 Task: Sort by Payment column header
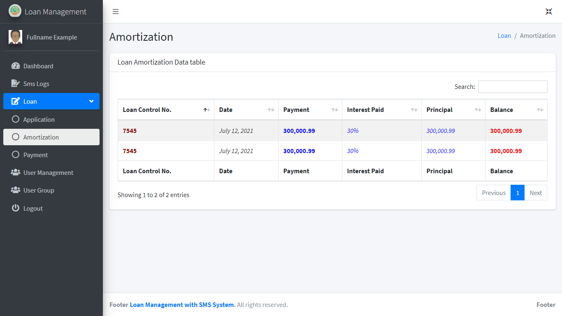(x=310, y=110)
